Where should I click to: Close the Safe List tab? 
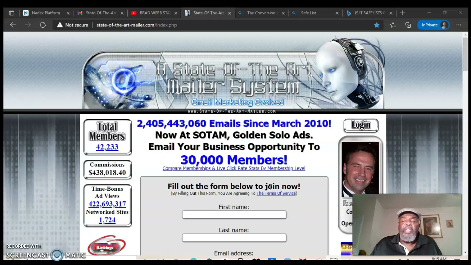[337, 13]
